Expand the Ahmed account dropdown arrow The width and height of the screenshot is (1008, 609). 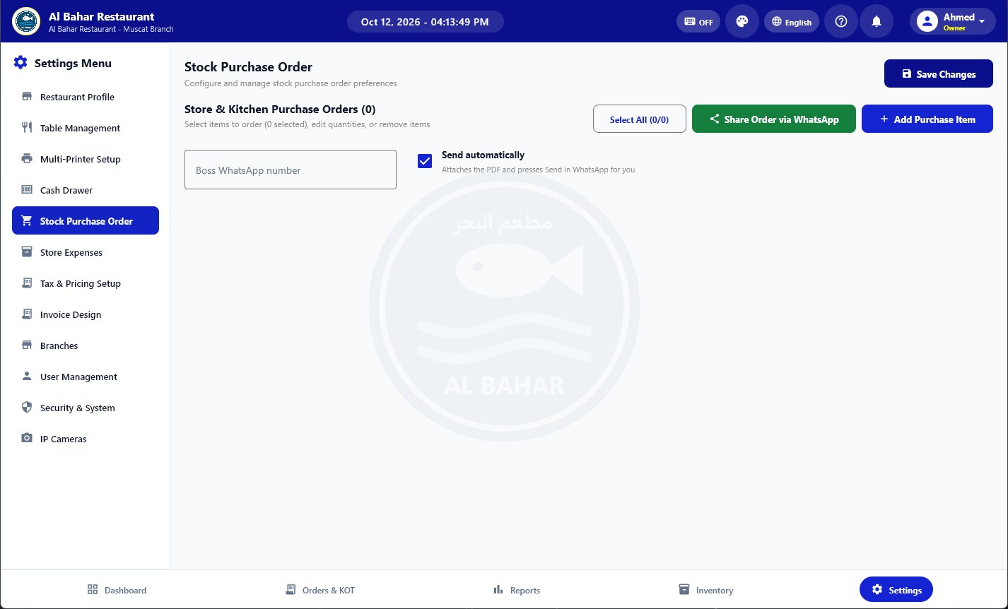pos(982,21)
